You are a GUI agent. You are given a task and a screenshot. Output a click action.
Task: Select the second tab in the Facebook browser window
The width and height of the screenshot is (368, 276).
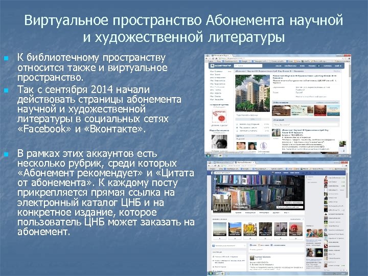click(x=244, y=163)
